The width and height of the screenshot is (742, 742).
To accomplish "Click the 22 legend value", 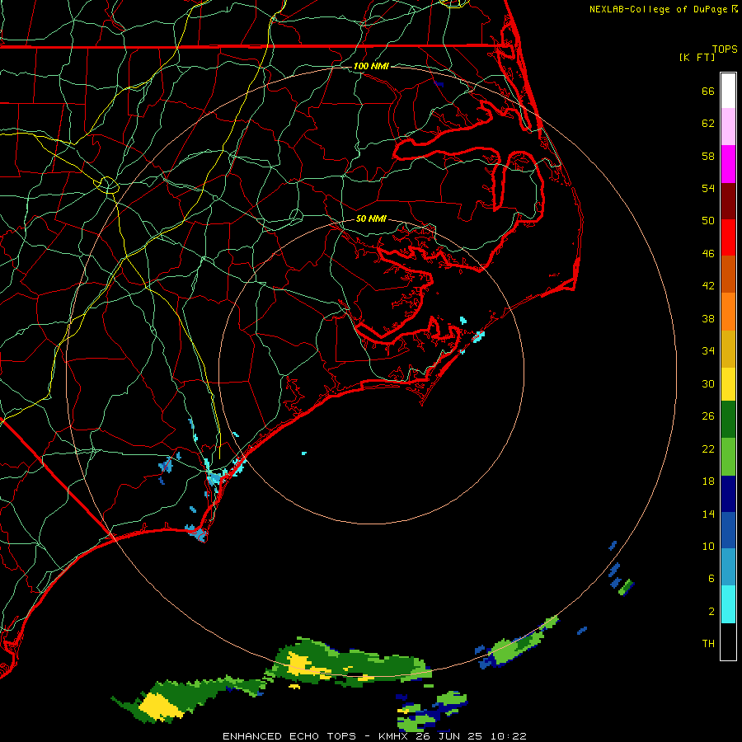I will (x=708, y=448).
